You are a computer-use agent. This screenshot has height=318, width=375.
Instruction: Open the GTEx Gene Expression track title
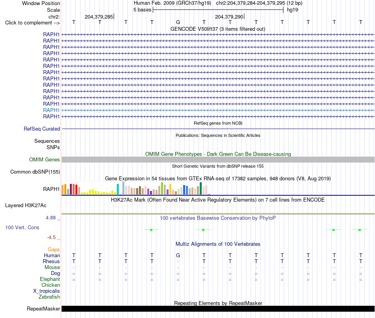pyautogui.click(x=218, y=179)
